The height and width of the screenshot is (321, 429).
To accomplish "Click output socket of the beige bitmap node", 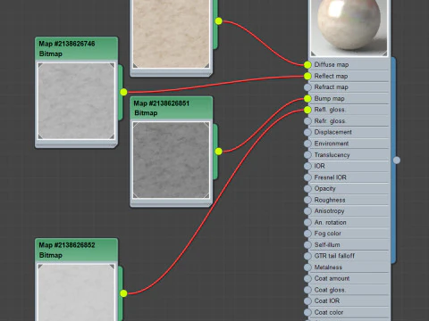I will 219,21.
